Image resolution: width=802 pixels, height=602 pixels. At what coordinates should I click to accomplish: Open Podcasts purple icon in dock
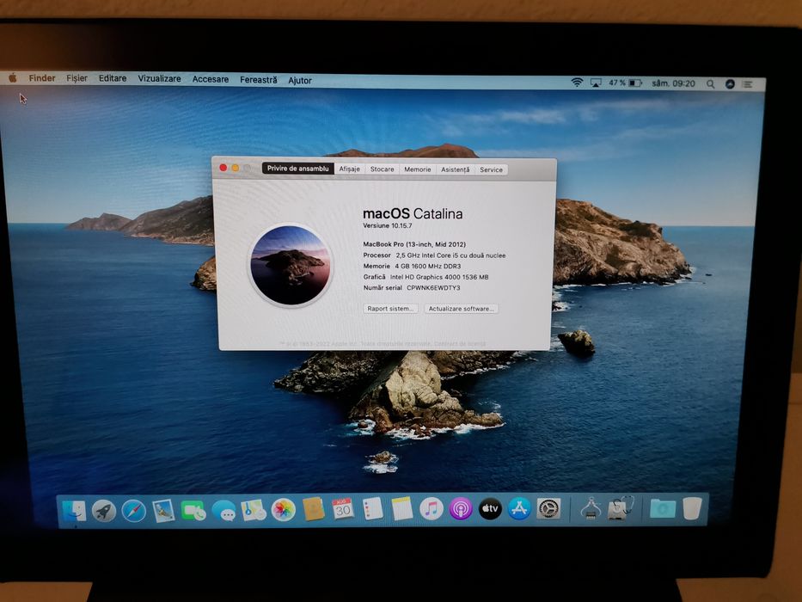click(x=461, y=509)
